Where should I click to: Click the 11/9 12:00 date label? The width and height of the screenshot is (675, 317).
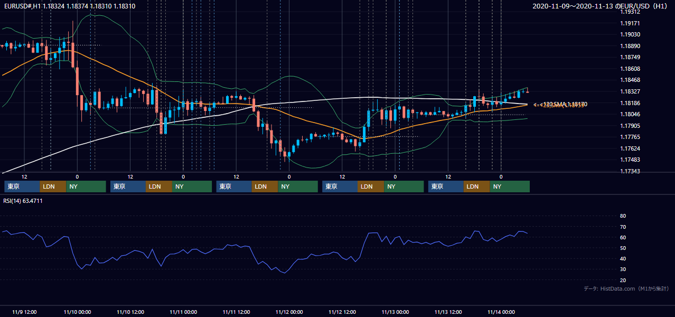point(24,312)
